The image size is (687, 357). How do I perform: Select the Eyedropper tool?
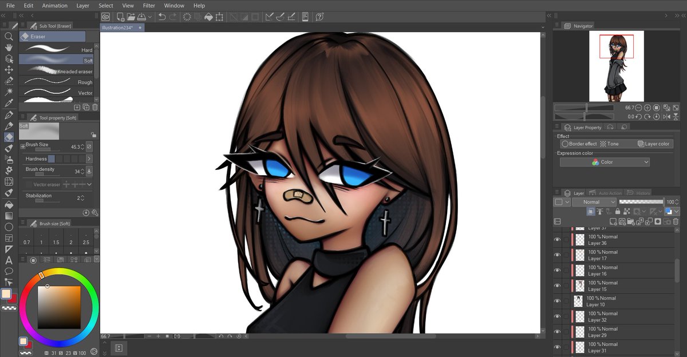tap(9, 103)
